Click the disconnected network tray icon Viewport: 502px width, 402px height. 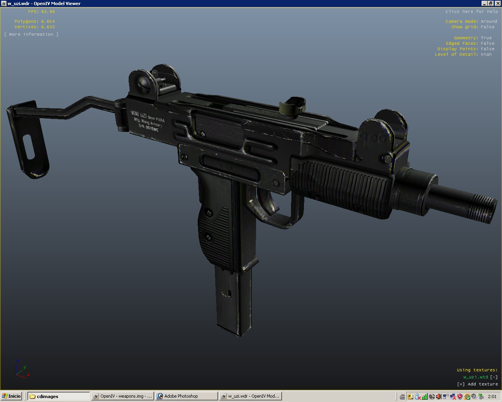coord(453,397)
